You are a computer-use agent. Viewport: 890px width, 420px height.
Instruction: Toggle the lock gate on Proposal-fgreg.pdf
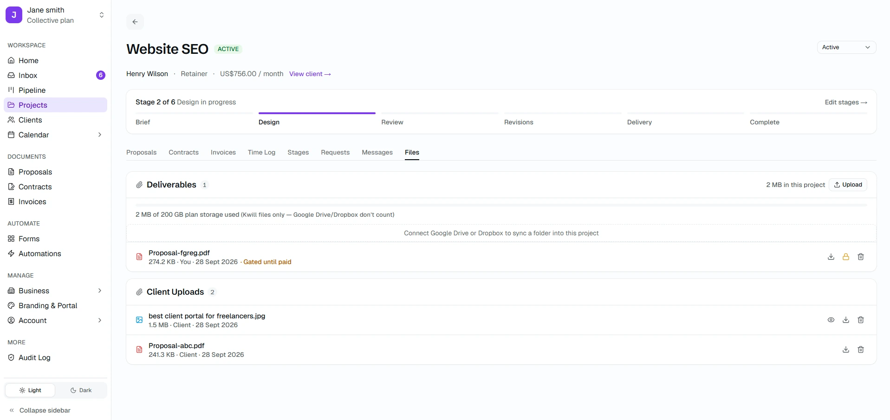846,257
